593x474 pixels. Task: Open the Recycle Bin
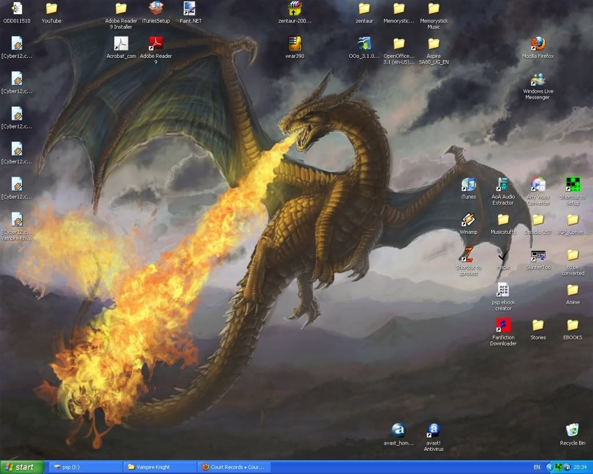click(x=572, y=430)
